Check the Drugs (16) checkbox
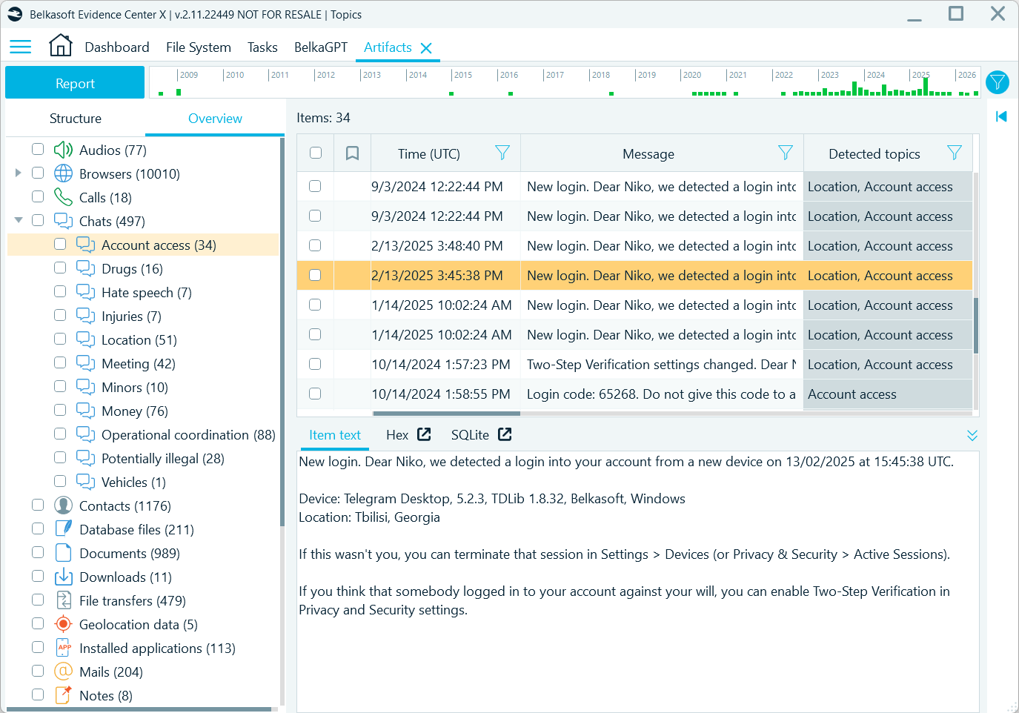Image resolution: width=1019 pixels, height=713 pixels. click(x=60, y=268)
